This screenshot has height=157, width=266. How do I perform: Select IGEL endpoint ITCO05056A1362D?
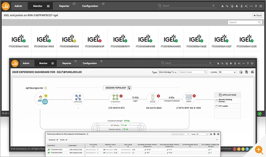(x=196, y=41)
